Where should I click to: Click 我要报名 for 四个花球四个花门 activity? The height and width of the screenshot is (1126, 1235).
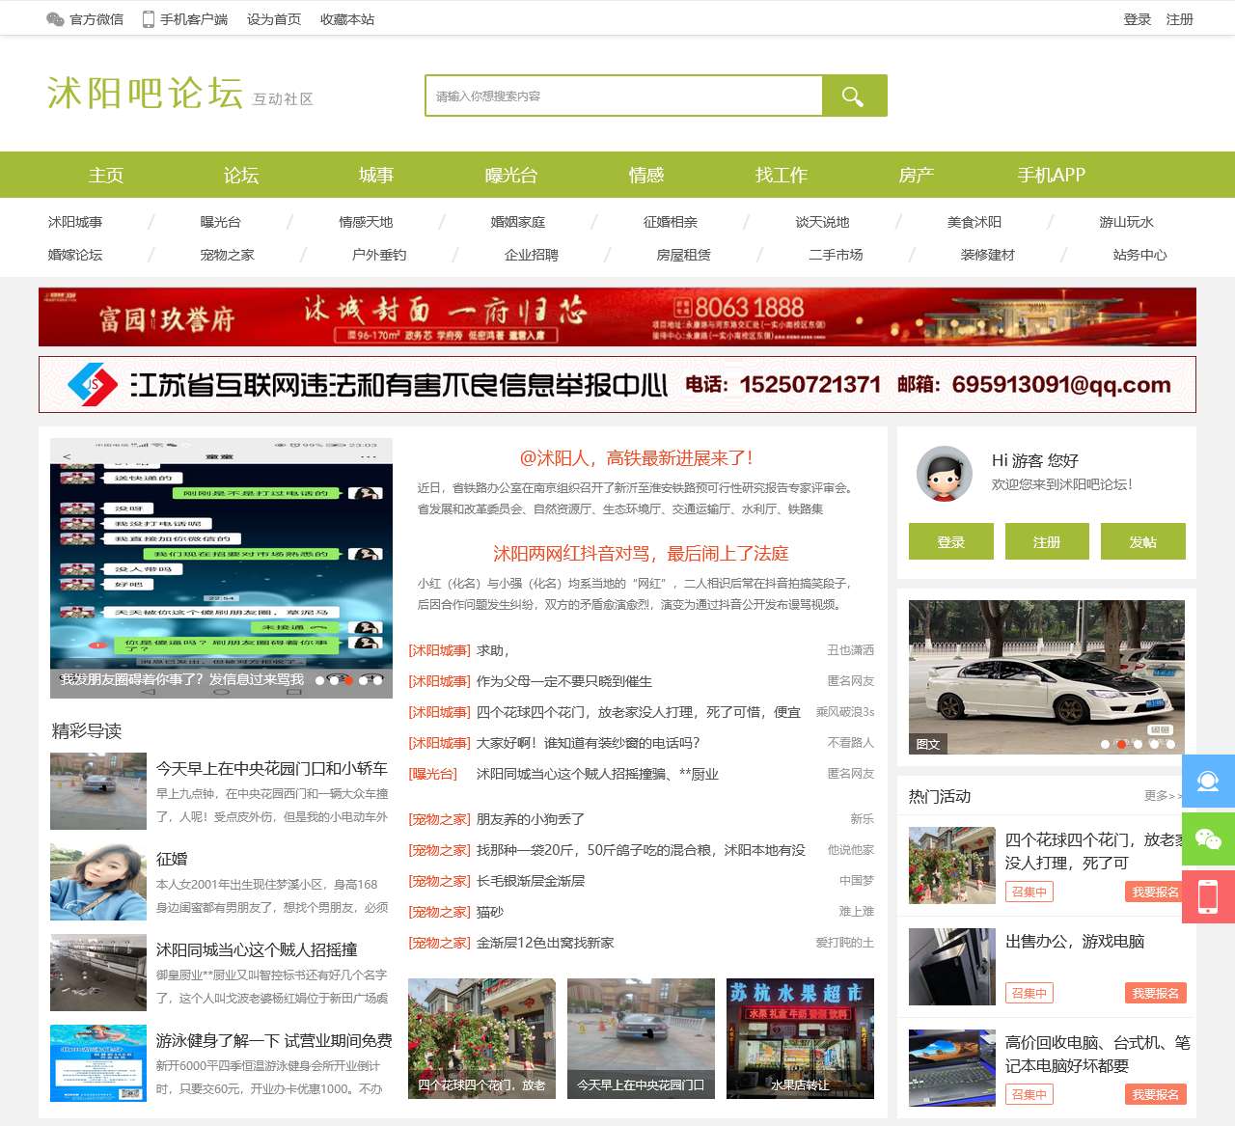(1156, 892)
